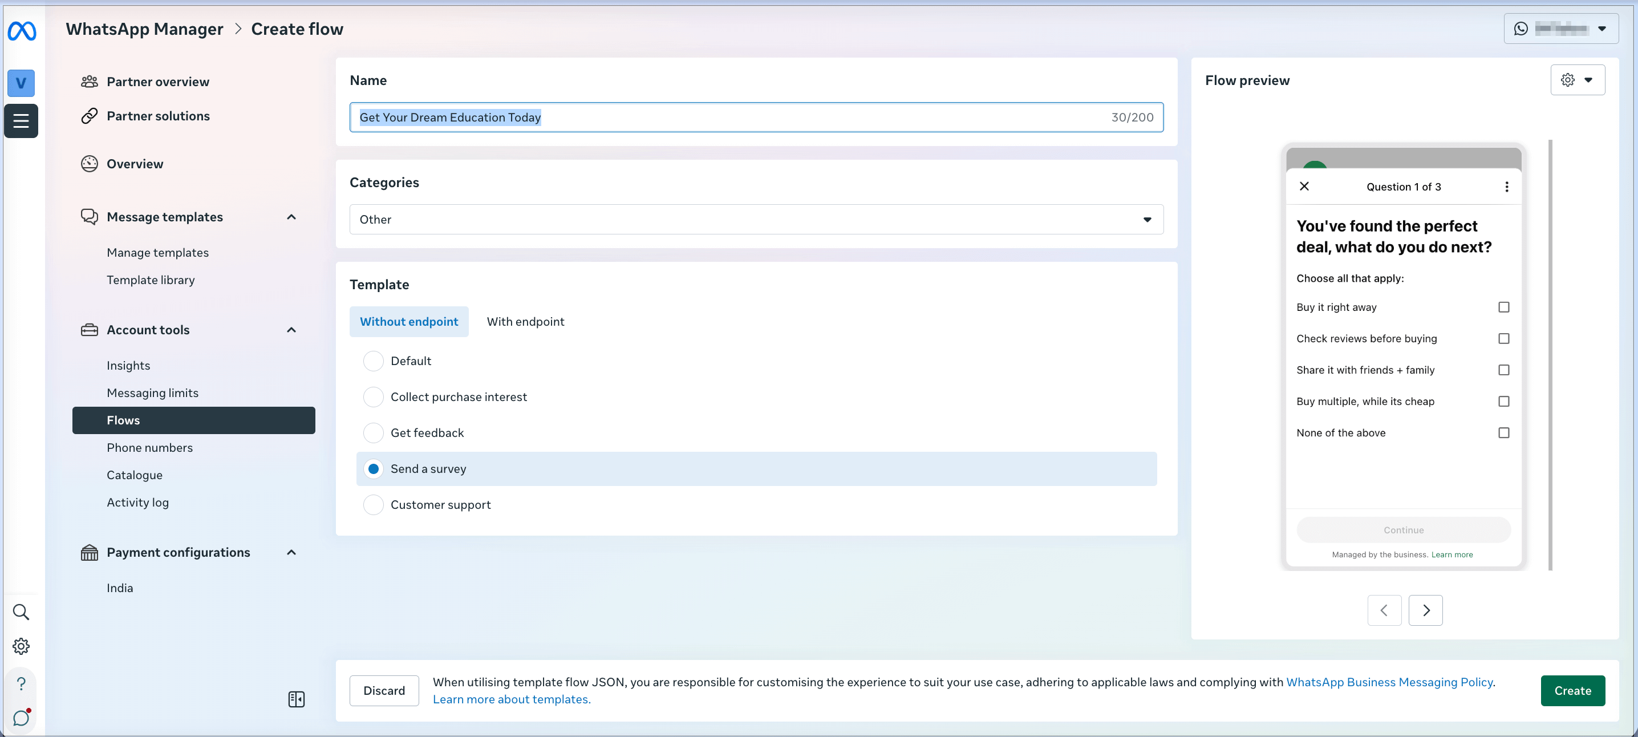Select the Default template radio button
This screenshot has width=1638, height=737.
pos(373,361)
